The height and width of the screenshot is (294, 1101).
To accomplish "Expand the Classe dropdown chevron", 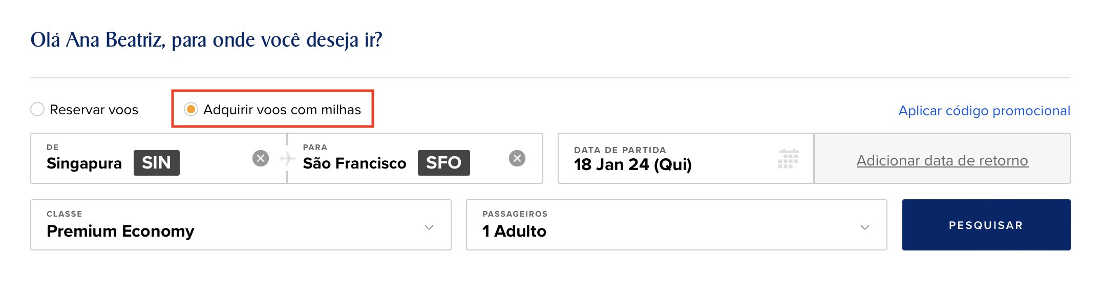I will (x=429, y=227).
